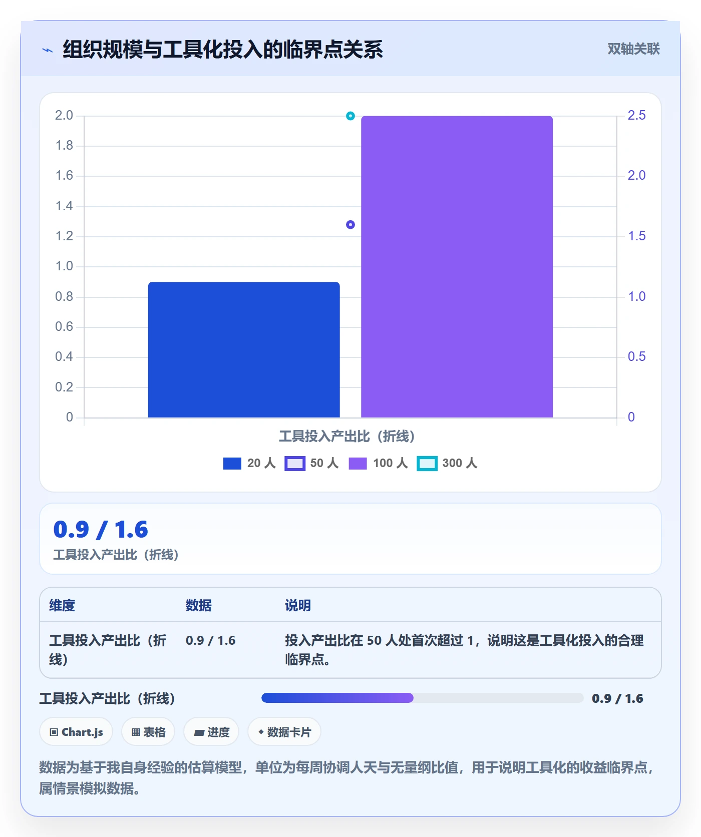This screenshot has width=701, height=837.
Task: Click the 进度 tag chip
Action: tap(211, 732)
